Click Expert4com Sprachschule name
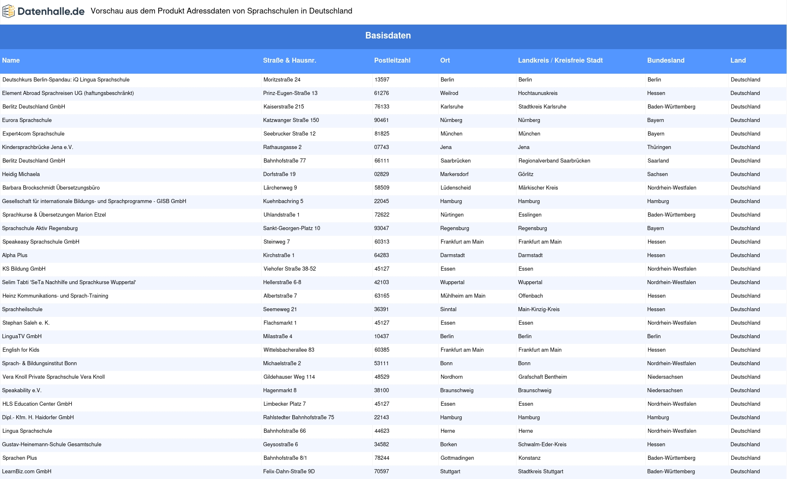The width and height of the screenshot is (787, 479). [34, 134]
